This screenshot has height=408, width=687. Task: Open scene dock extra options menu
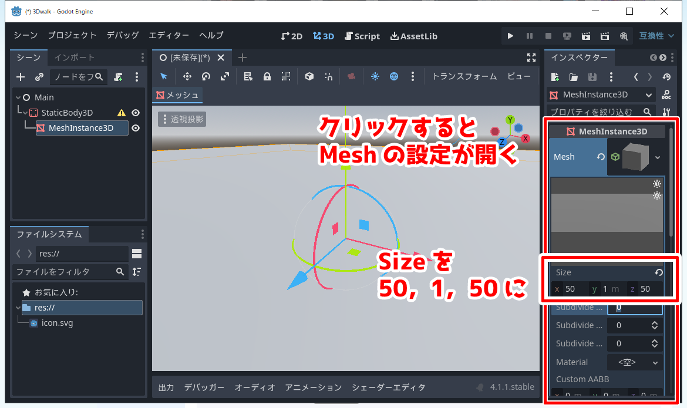137,77
